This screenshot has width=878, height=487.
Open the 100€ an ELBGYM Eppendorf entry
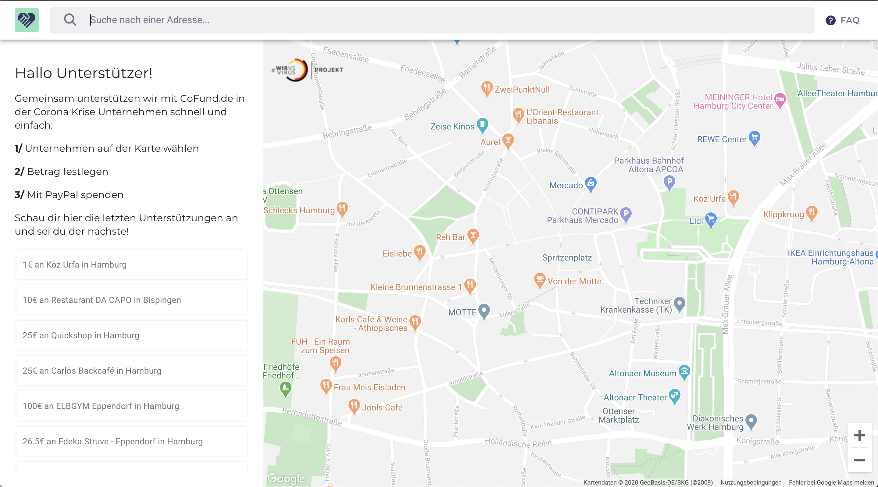[132, 406]
